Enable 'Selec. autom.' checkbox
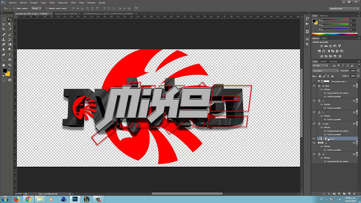The height and width of the screenshot is (203, 361). 14,8
